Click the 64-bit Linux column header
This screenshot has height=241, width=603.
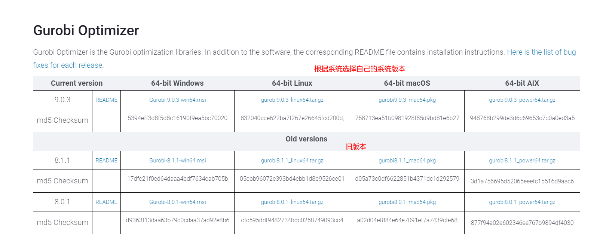click(292, 83)
